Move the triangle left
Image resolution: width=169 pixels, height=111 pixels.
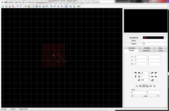pos(152,77)
